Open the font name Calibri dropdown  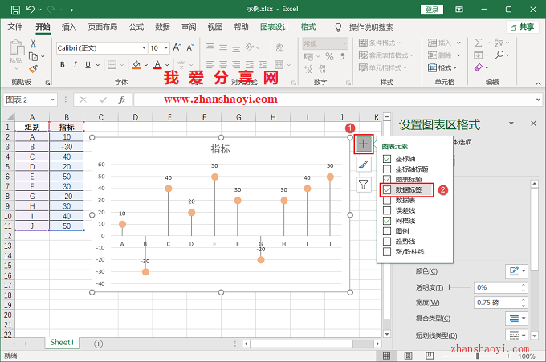[145, 48]
